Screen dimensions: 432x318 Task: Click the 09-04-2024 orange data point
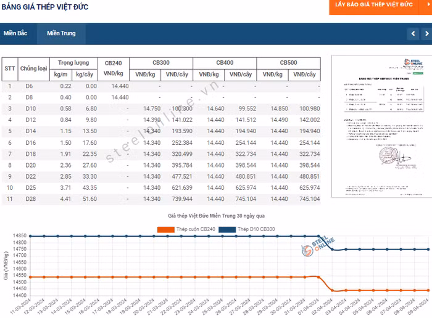(428, 290)
